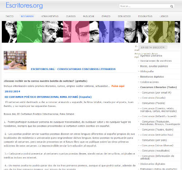Open Concursos (por email) link
Image resolution: width=182 pixels, height=170 pixels.
pos(156,92)
